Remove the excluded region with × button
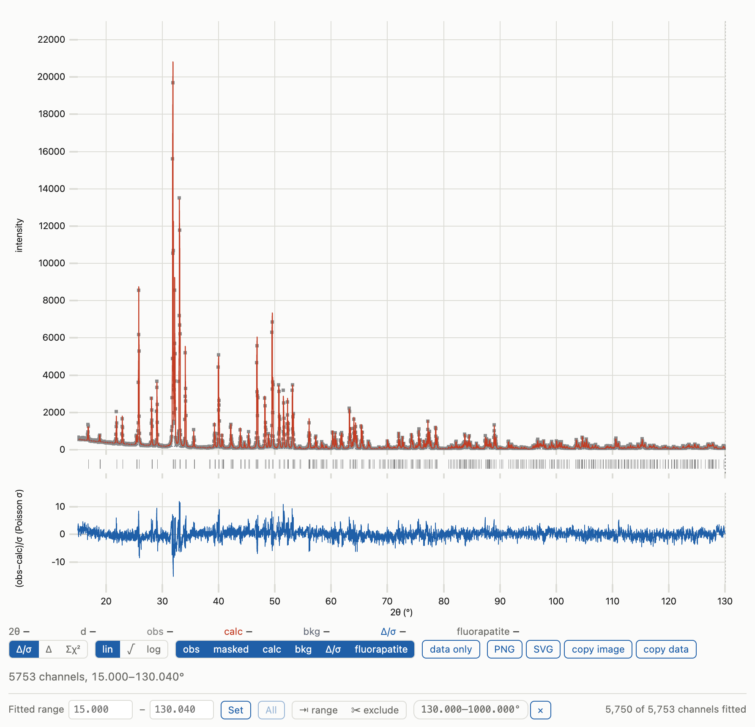Image resolution: width=755 pixels, height=727 pixels. (540, 710)
